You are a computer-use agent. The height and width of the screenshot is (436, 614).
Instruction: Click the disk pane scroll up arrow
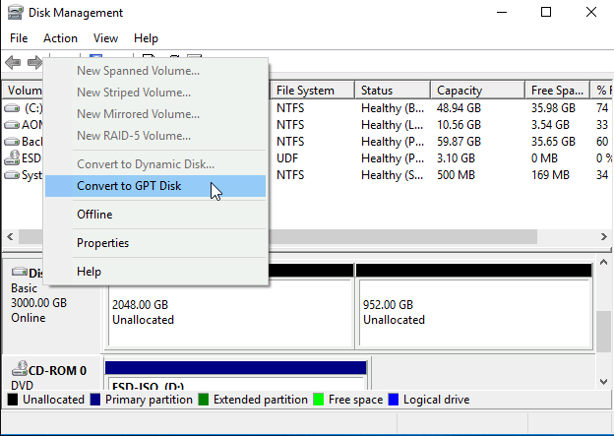click(603, 262)
